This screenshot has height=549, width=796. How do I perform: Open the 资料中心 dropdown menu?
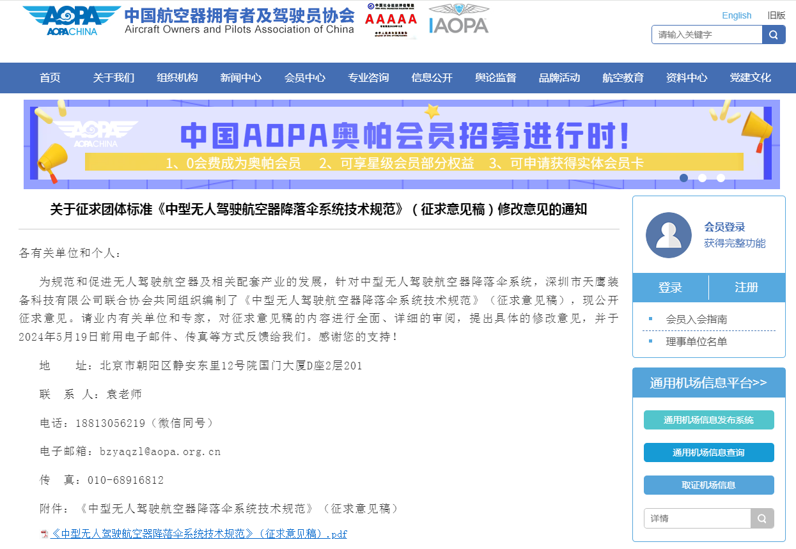click(687, 78)
